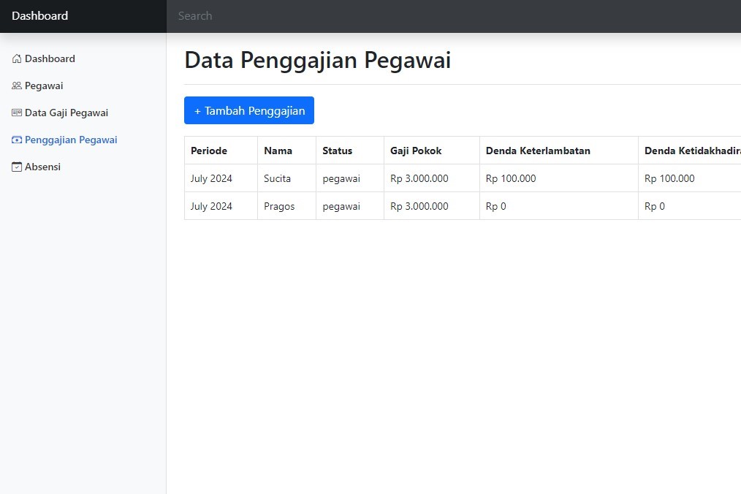Click the Status column header

[x=337, y=151]
